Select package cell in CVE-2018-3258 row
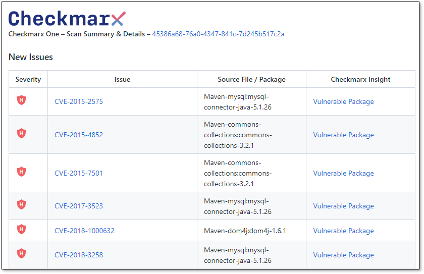Viewport: 424px width, 274px height. pos(251,255)
